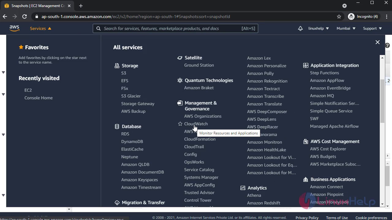Click the Database category icon

(117, 127)
